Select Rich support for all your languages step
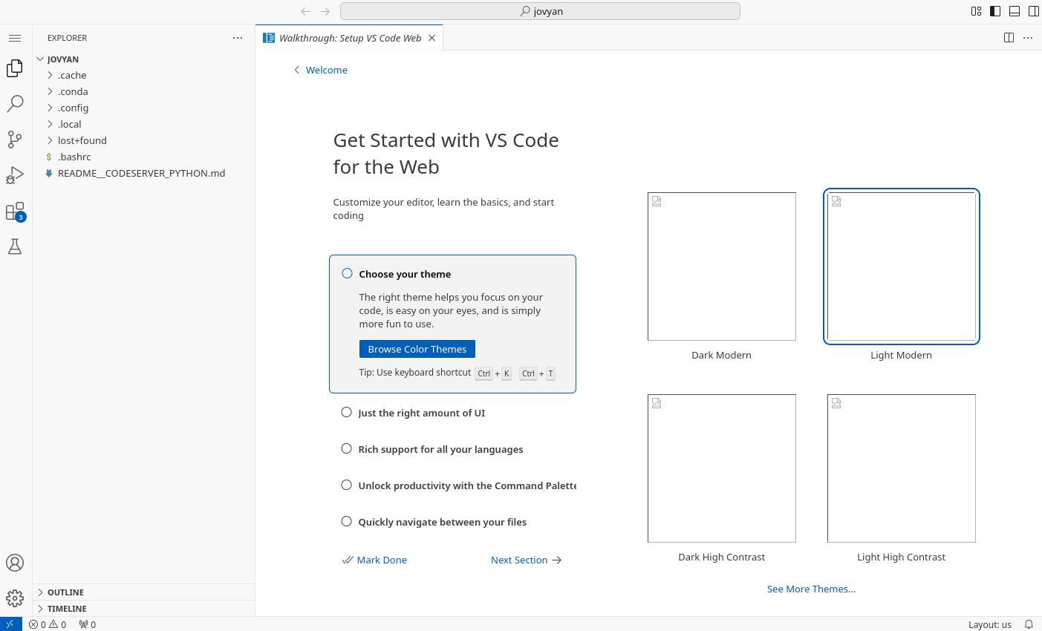 click(452, 449)
